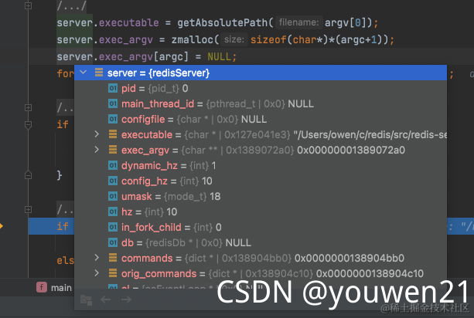Screen dimensions: 474x318
Task: Click the configfile value icon
Action: coord(113,119)
